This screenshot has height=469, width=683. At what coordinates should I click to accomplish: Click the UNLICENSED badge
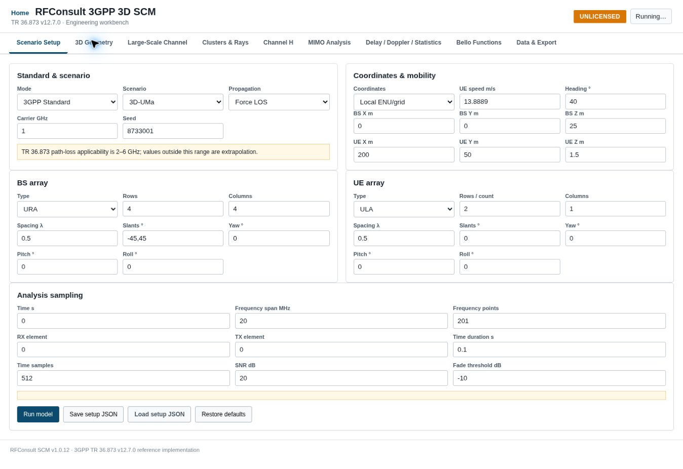tap(600, 17)
